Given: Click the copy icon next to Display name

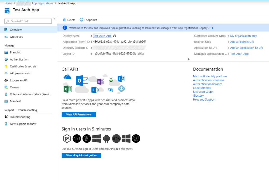Looking at the screenshot, I should 114,36.
